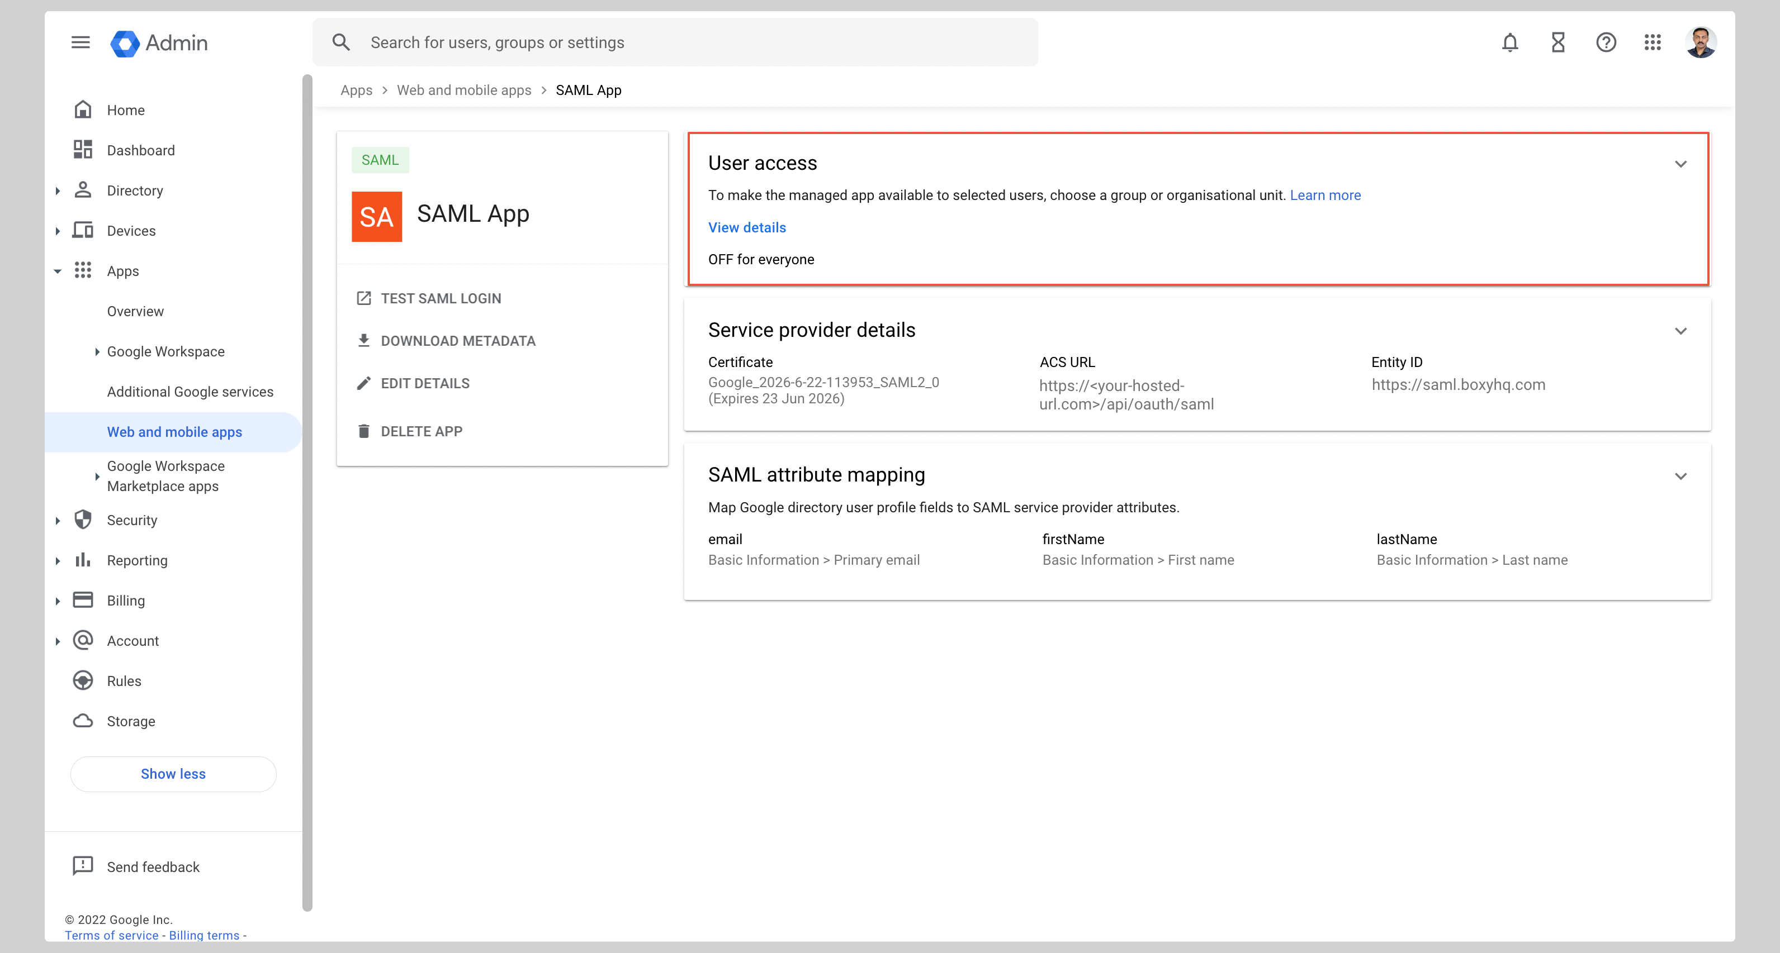Viewport: 1780px width, 953px height.
Task: Collapse the User access panel
Action: point(1681,164)
